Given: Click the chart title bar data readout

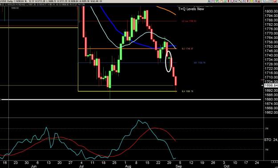Looking at the screenshot, I should (51, 1).
